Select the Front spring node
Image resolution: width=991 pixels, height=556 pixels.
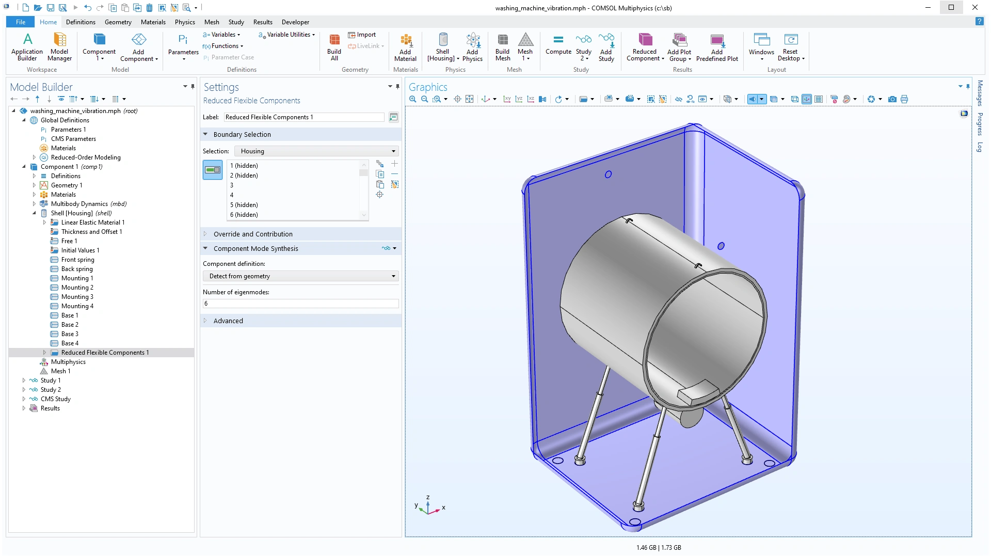coord(77,260)
